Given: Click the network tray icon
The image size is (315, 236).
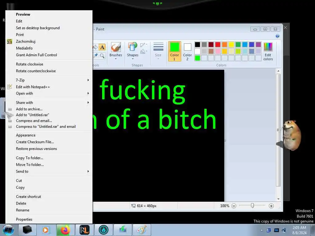Looking at the screenshot, I should 277,230.
